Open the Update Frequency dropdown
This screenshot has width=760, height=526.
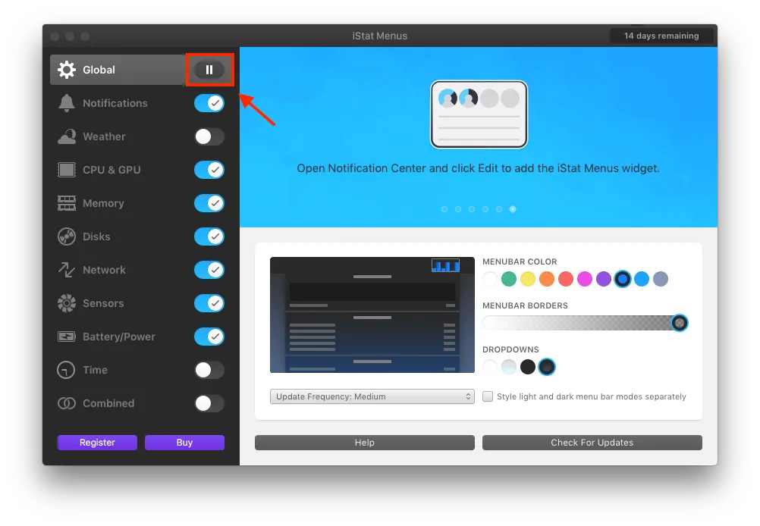pyautogui.click(x=372, y=396)
